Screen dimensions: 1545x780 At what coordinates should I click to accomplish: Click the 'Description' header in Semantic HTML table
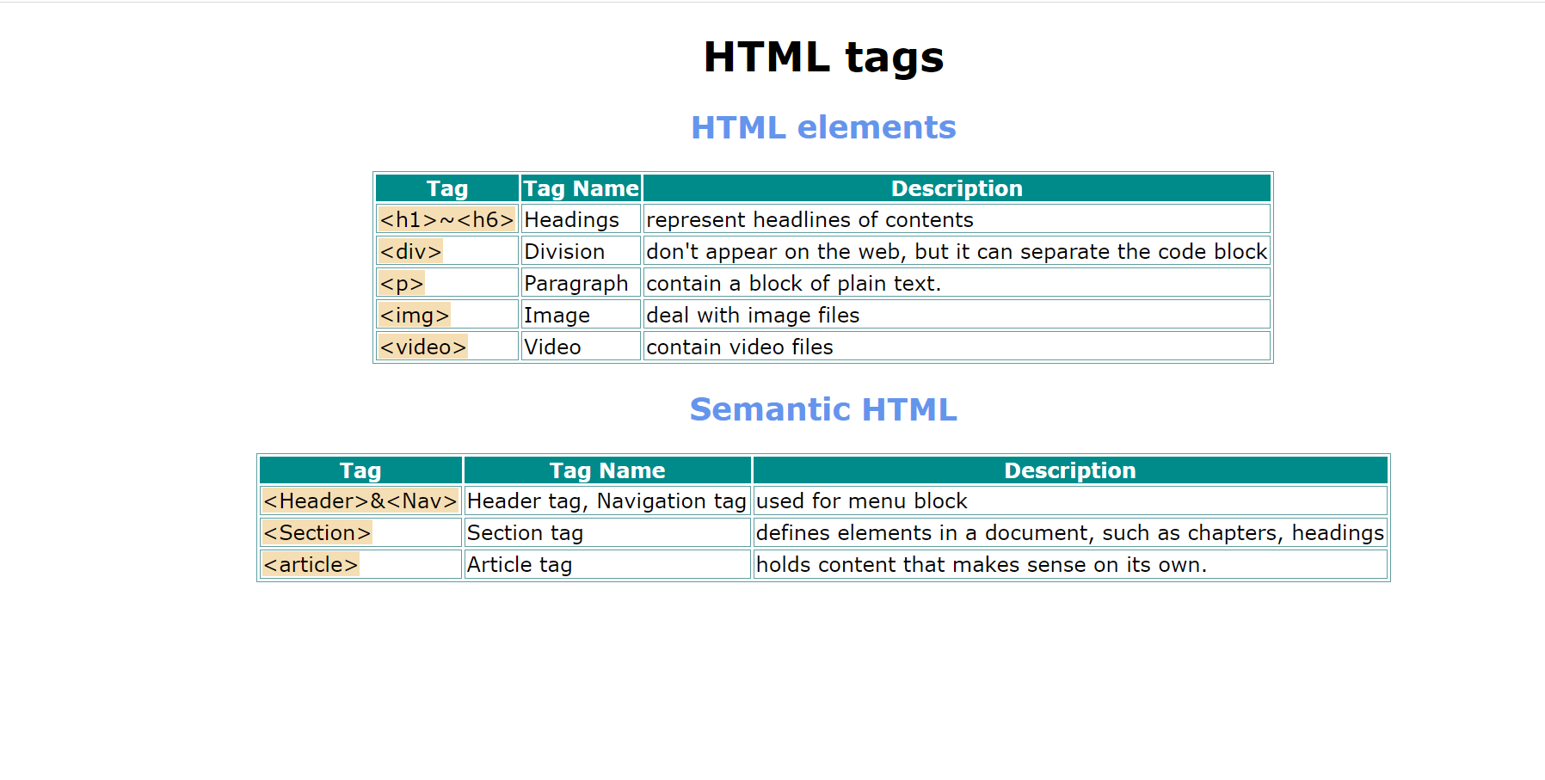(1070, 470)
